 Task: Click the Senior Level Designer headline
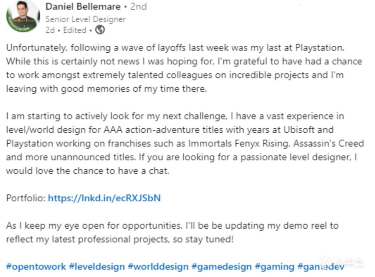pyautogui.click(x=85, y=19)
